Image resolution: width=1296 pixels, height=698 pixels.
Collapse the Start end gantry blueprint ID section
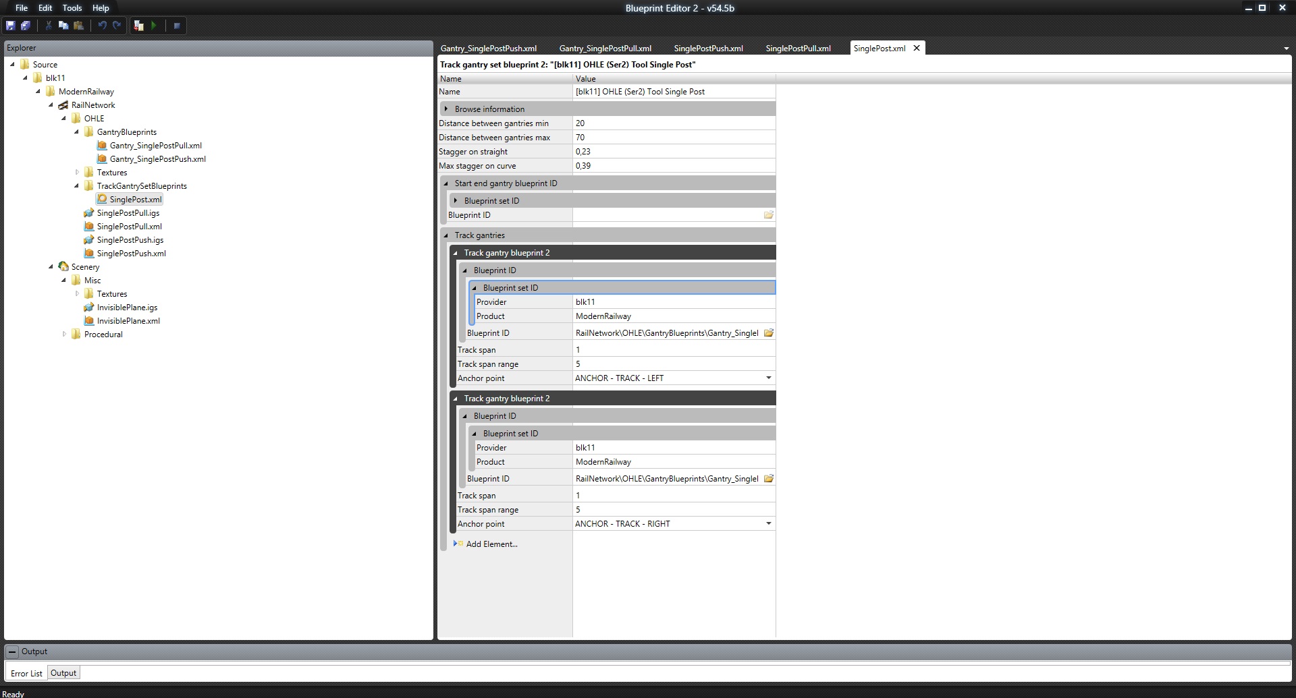tap(446, 183)
